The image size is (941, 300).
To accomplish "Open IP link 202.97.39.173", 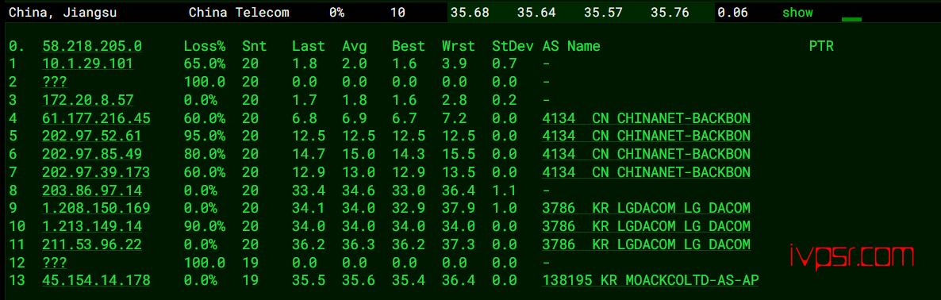I will (x=96, y=172).
